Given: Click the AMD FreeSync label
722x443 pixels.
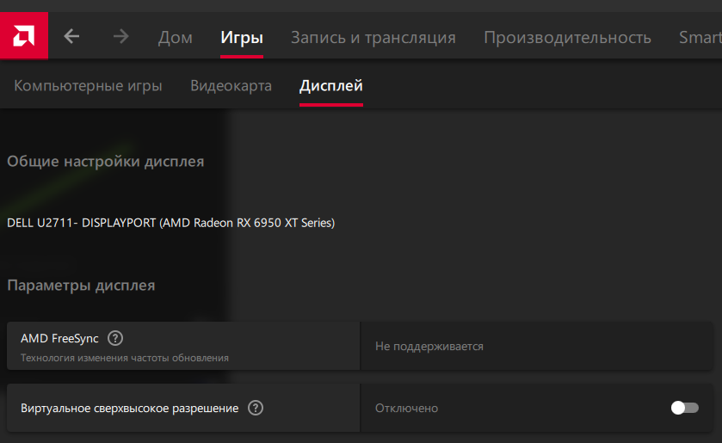Looking at the screenshot, I should pos(59,338).
